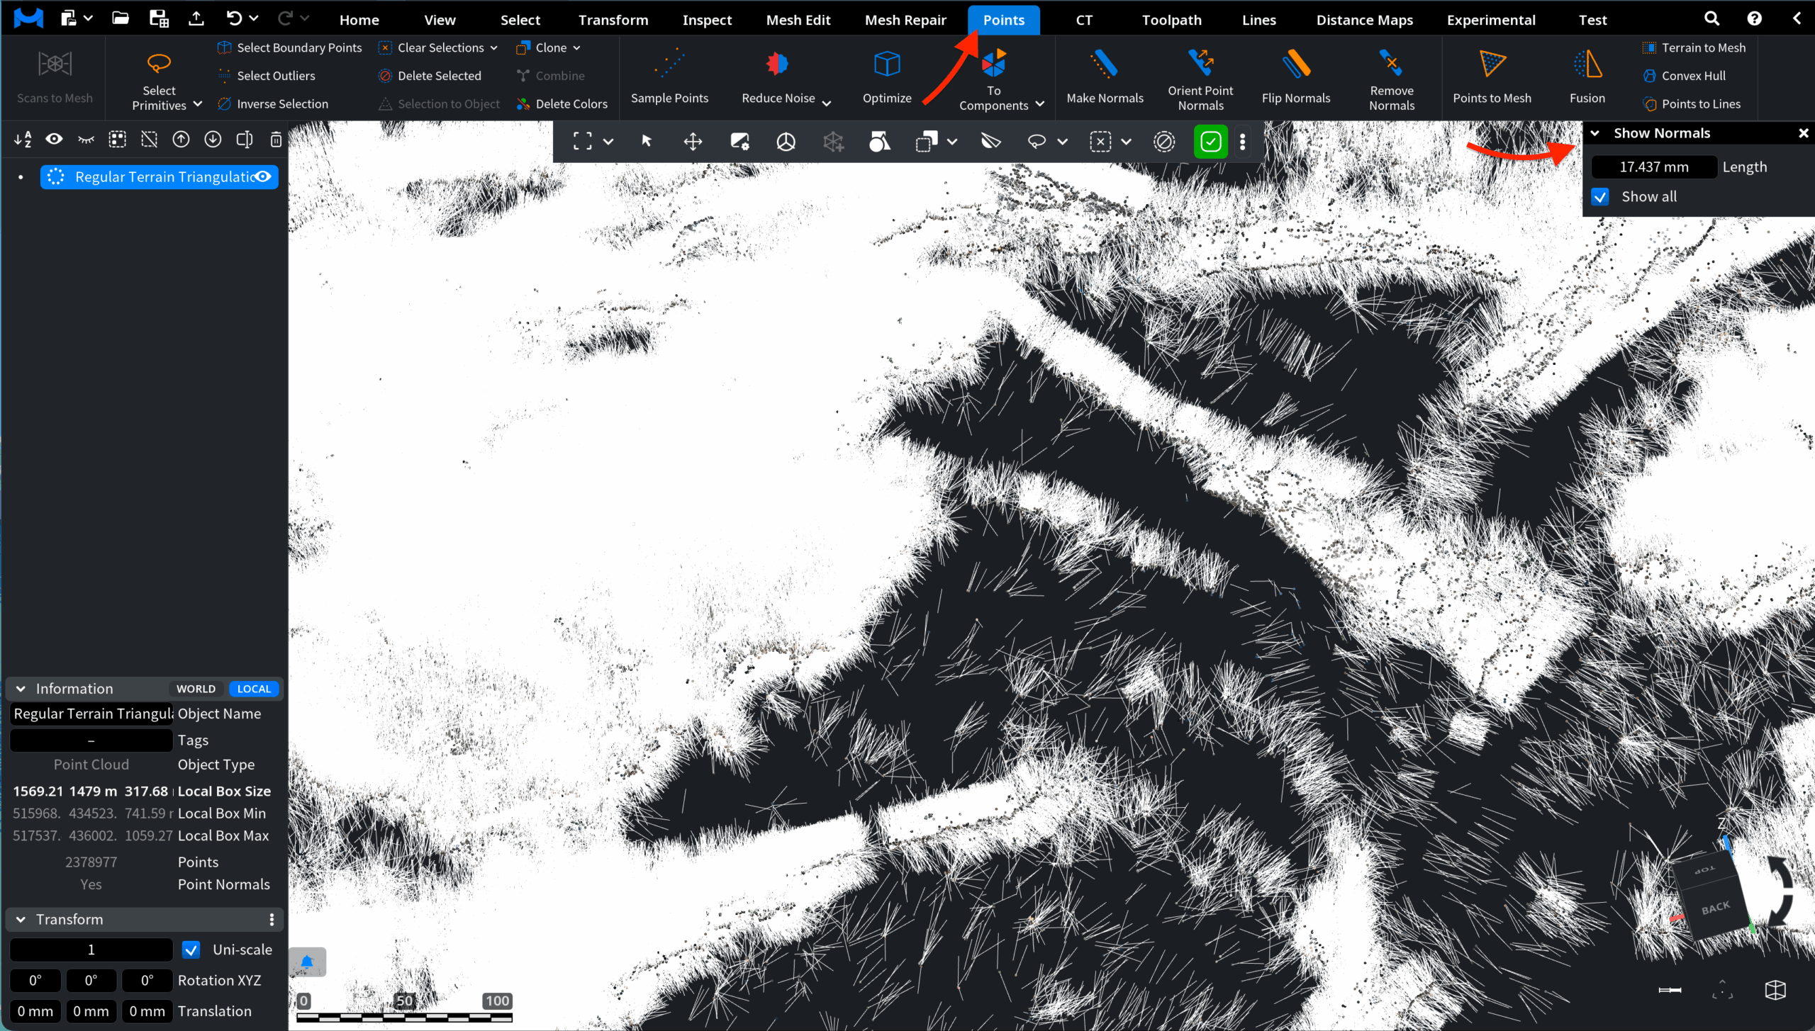Screen dimensions: 1815x1031
Task: Hide all objects with the closed eye icon
Action: click(x=86, y=140)
